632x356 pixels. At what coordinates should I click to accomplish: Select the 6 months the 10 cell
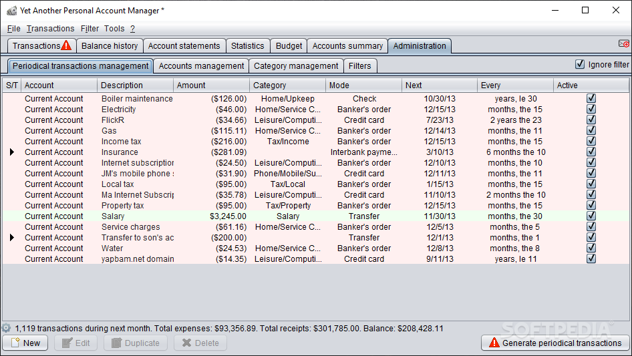[516, 152]
